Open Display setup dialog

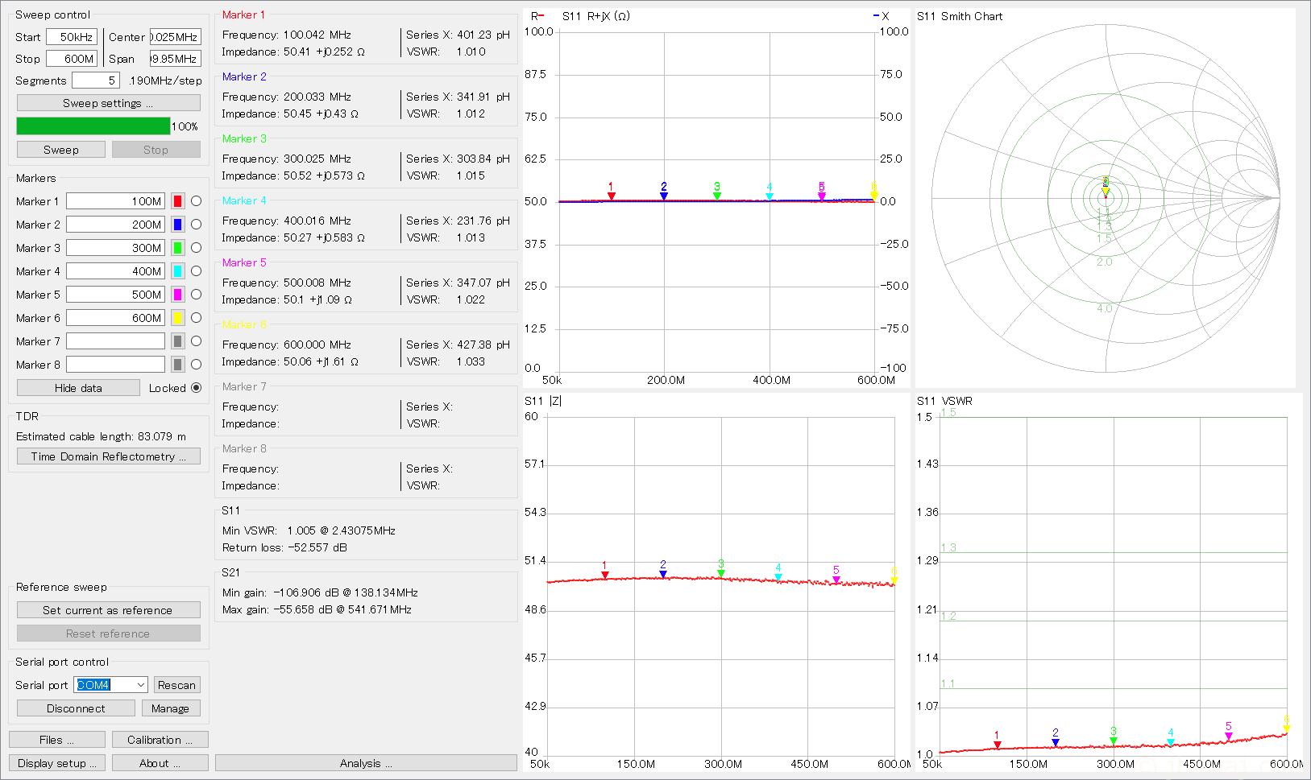pos(57,763)
